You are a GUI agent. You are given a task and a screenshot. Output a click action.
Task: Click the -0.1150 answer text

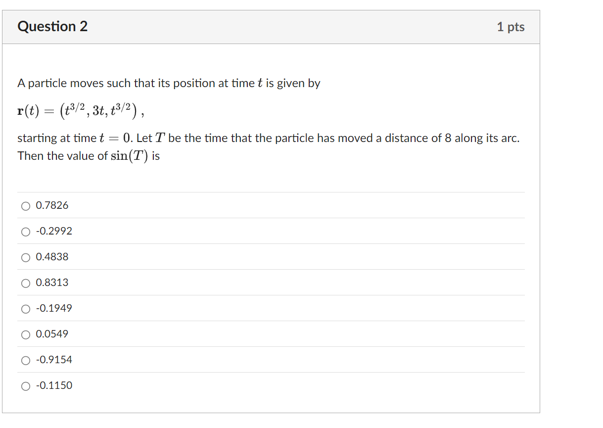53,385
